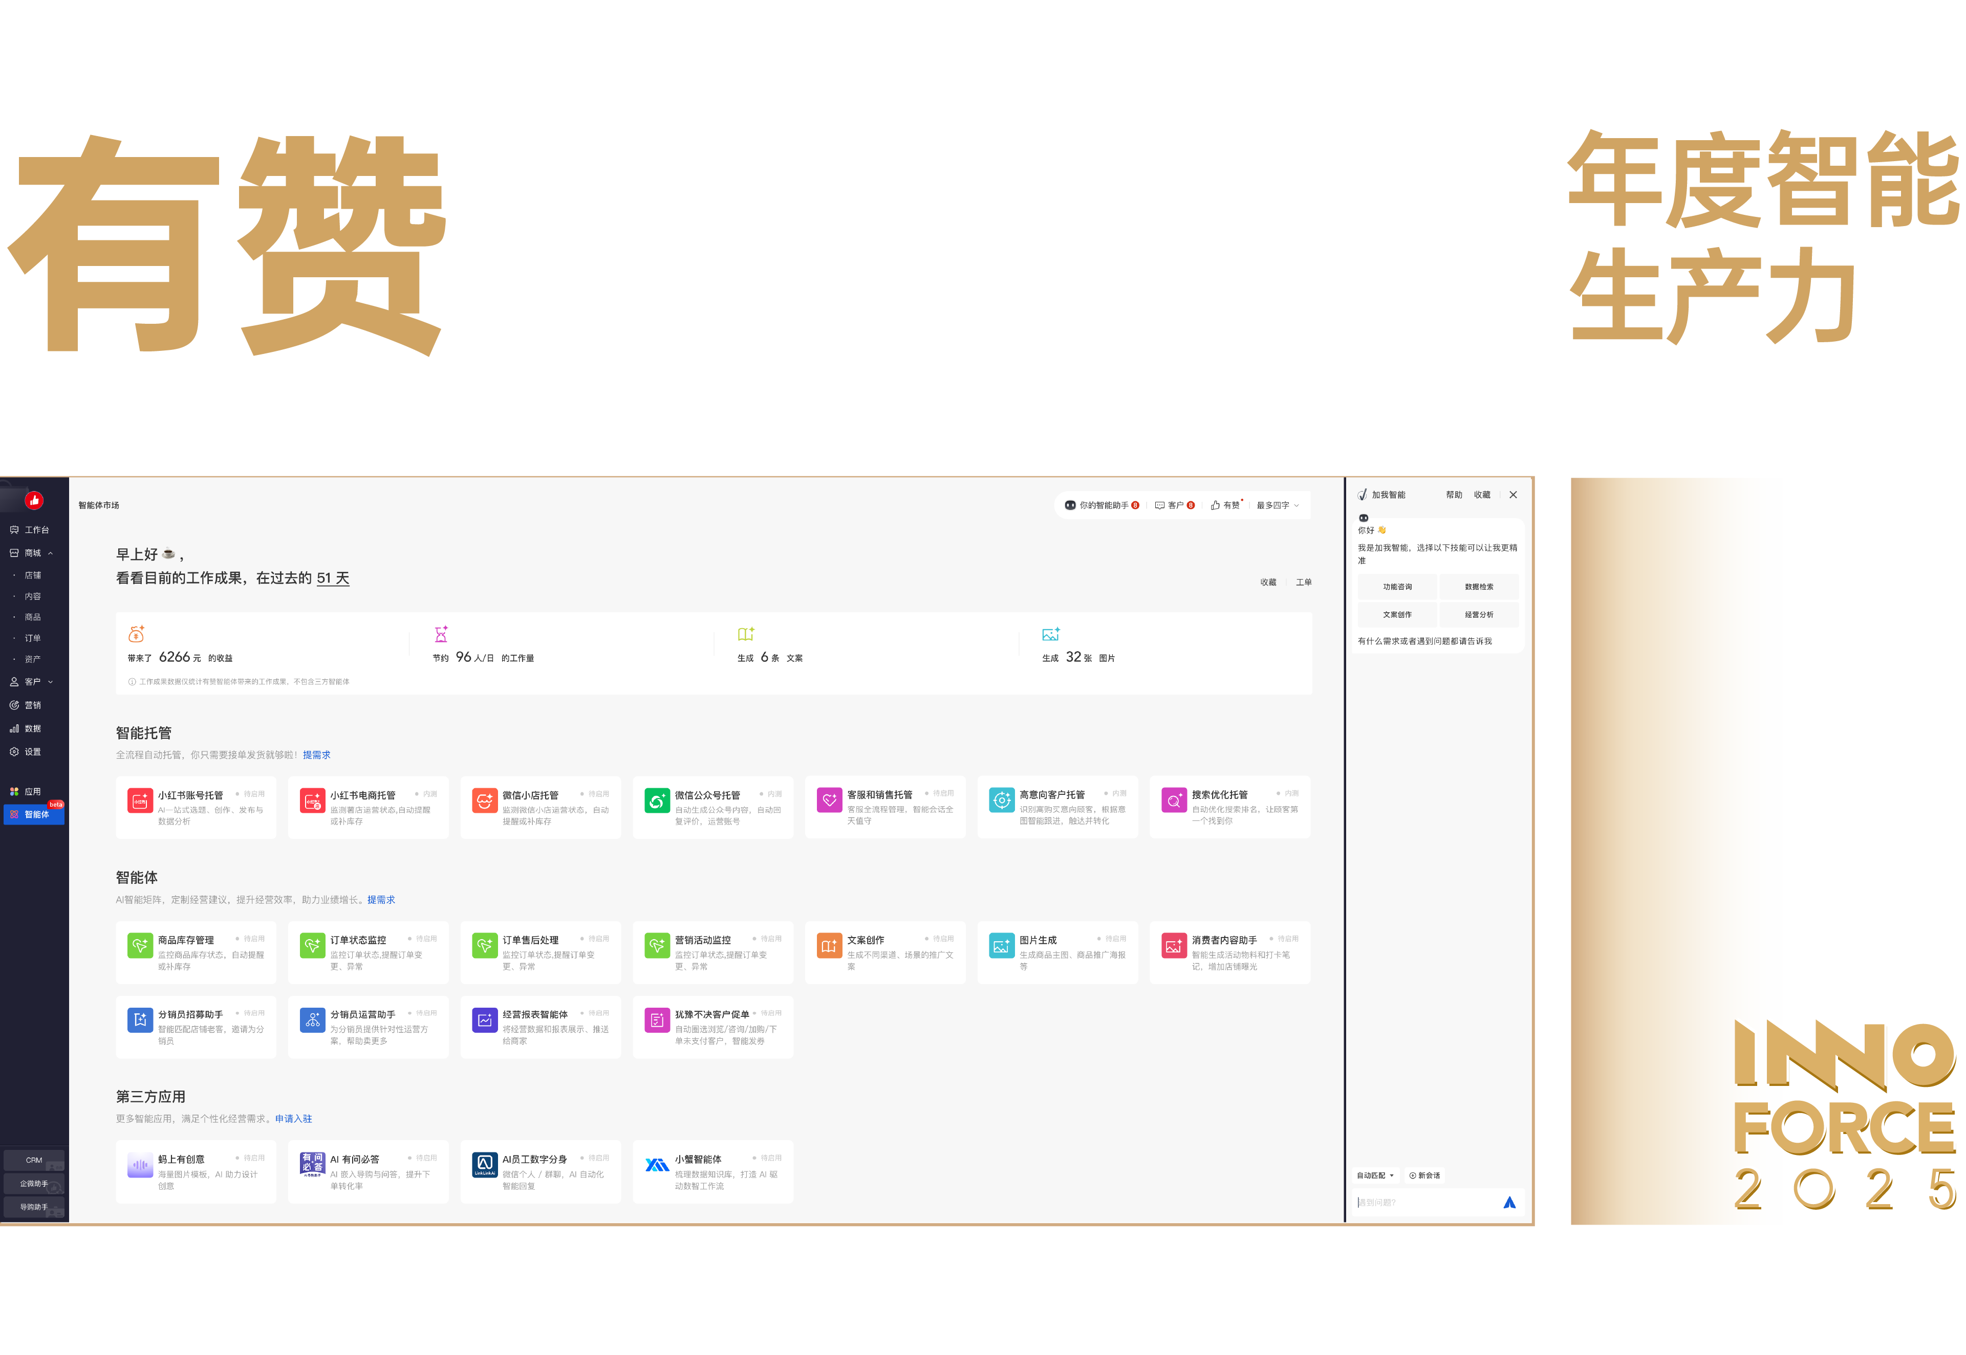
Task: Start a 新会话 conversation
Action: [1424, 1176]
